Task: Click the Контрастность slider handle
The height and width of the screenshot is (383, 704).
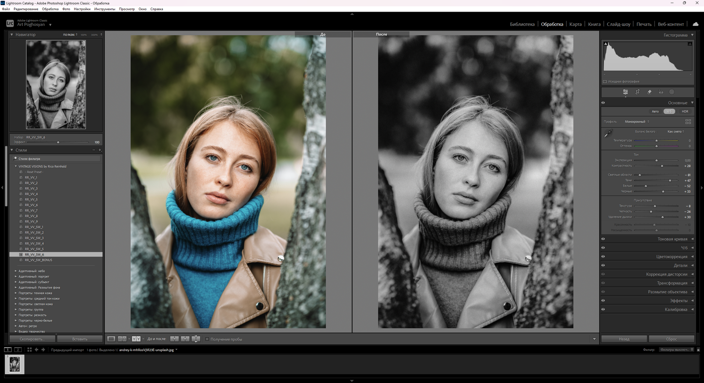Action: click(x=662, y=166)
